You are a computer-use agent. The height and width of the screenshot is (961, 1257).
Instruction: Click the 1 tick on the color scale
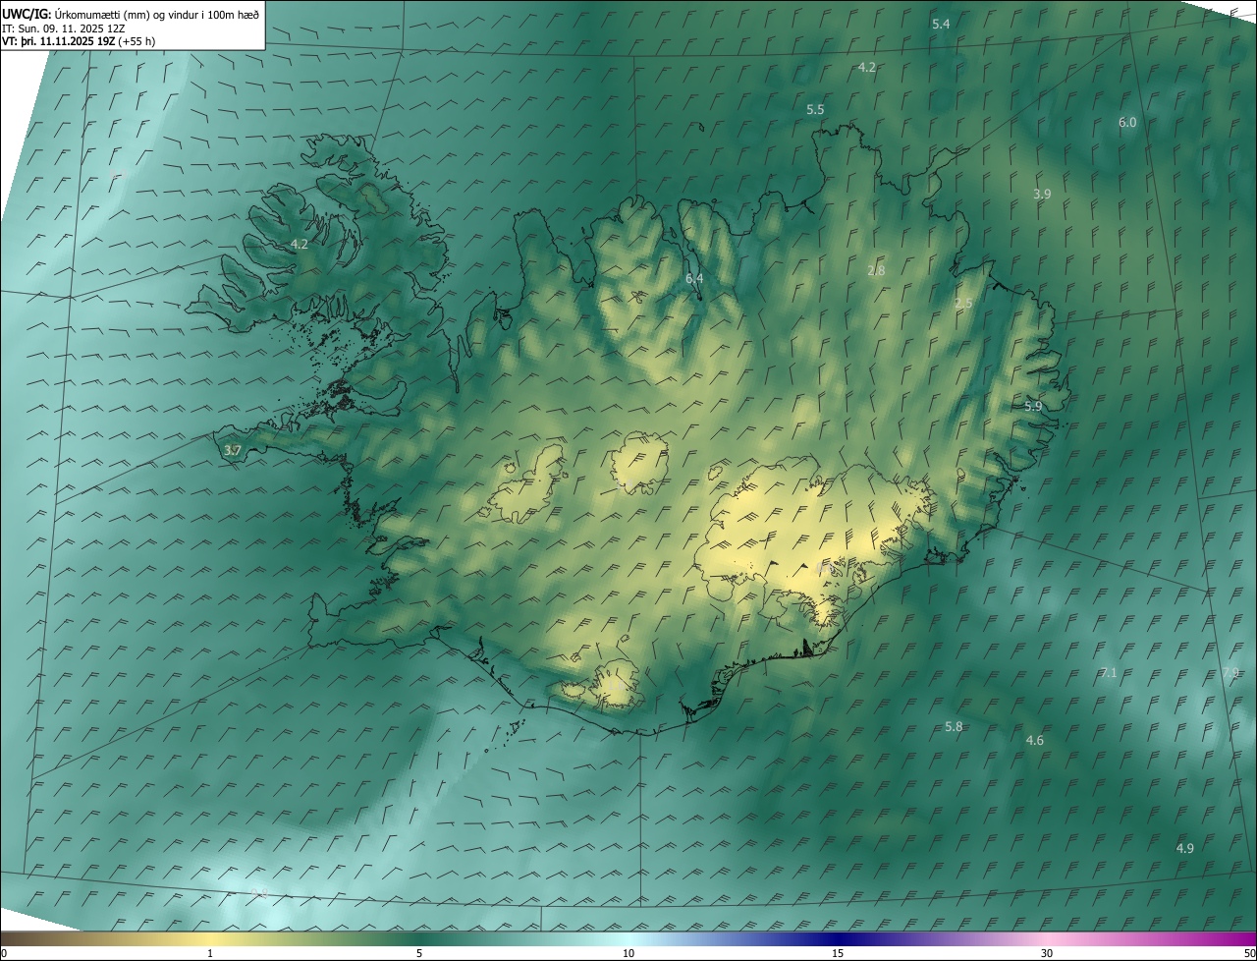tap(210, 954)
